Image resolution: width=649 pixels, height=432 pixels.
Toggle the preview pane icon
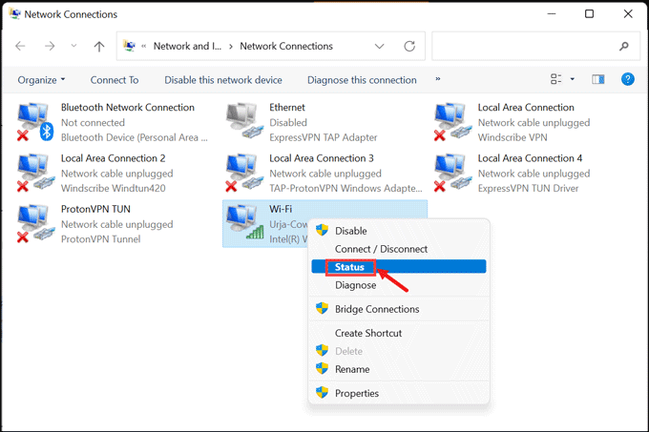[598, 79]
